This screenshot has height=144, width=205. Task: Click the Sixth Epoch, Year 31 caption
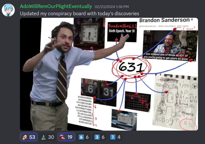pos(122,31)
